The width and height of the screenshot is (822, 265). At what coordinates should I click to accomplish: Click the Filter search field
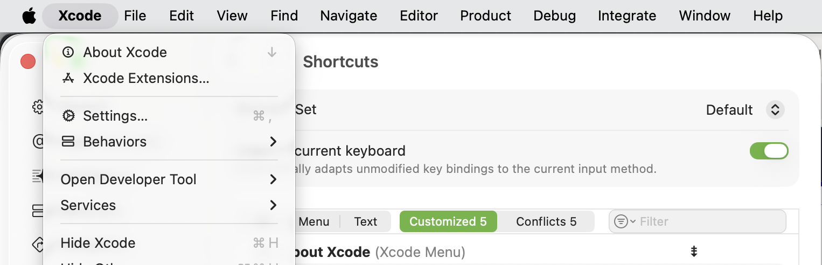(x=708, y=221)
